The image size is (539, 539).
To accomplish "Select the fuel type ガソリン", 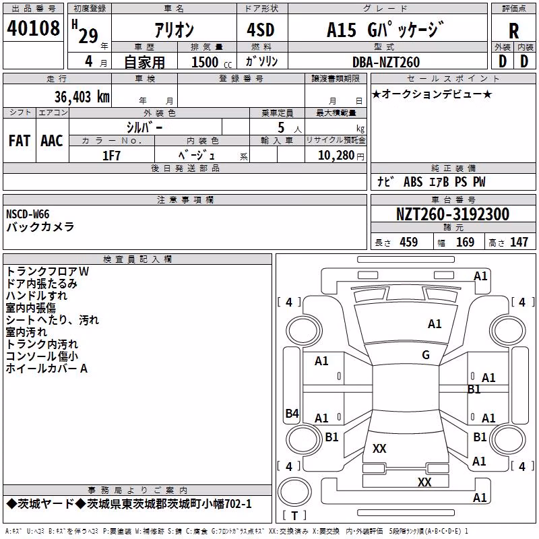I will tap(261, 61).
